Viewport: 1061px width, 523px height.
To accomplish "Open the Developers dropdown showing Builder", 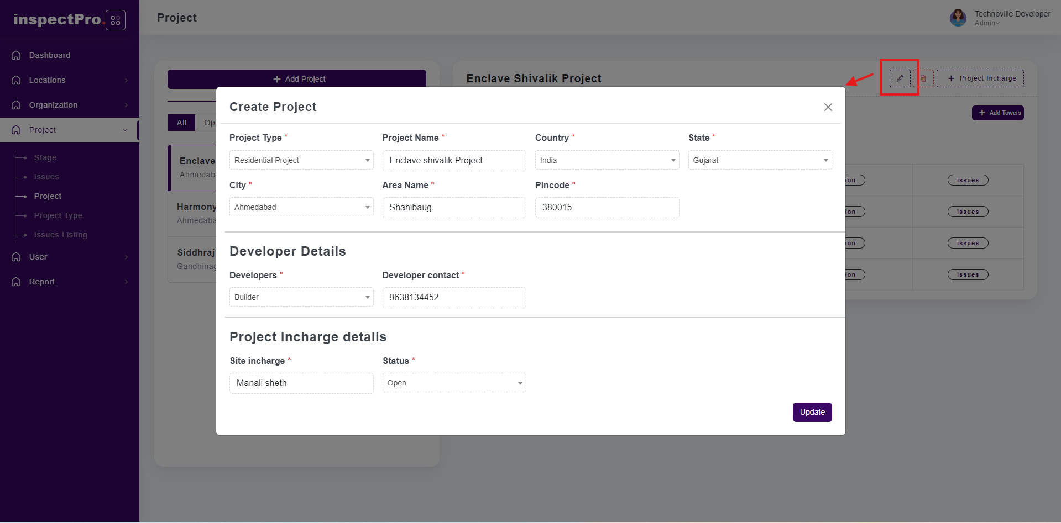I will click(301, 297).
